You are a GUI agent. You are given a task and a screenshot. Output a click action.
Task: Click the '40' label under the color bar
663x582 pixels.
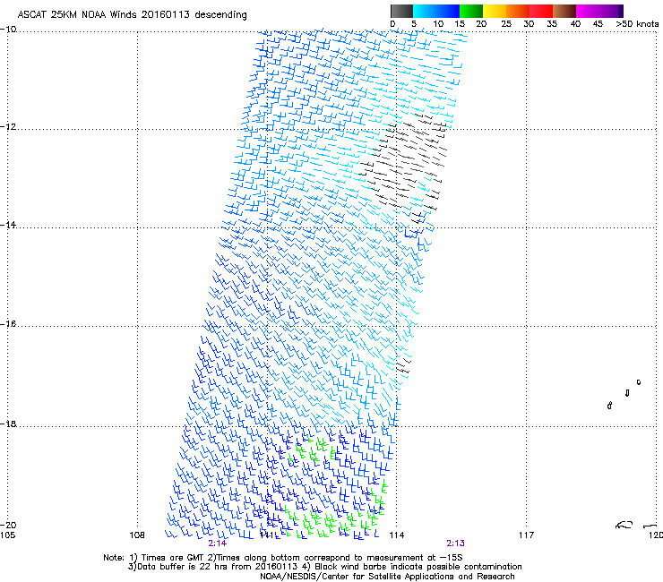[x=575, y=24]
